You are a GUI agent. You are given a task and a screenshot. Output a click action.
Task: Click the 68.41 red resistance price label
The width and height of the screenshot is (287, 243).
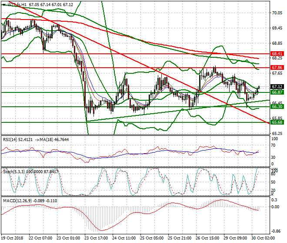[x=277, y=54]
